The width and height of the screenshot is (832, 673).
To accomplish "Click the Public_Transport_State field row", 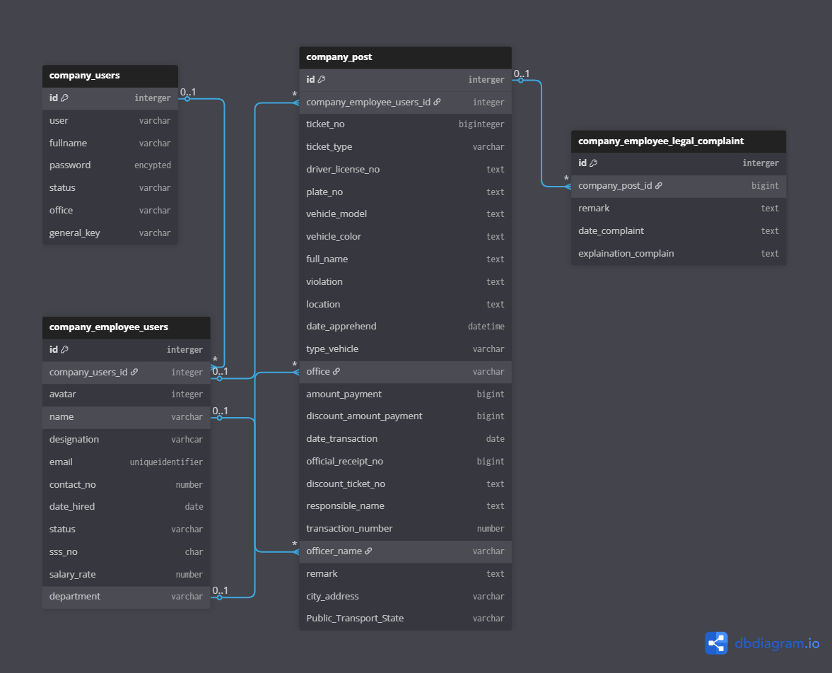I will tap(405, 619).
